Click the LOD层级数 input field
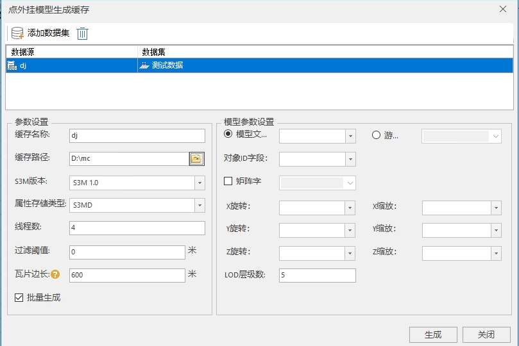Screen dimensions: 519x346 click(x=317, y=275)
